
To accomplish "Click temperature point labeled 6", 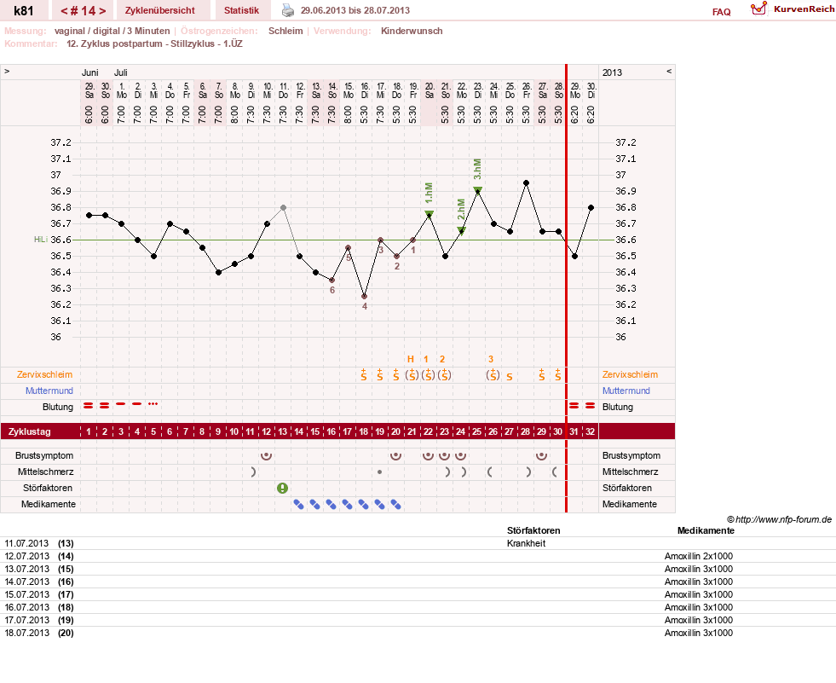I will point(332,281).
